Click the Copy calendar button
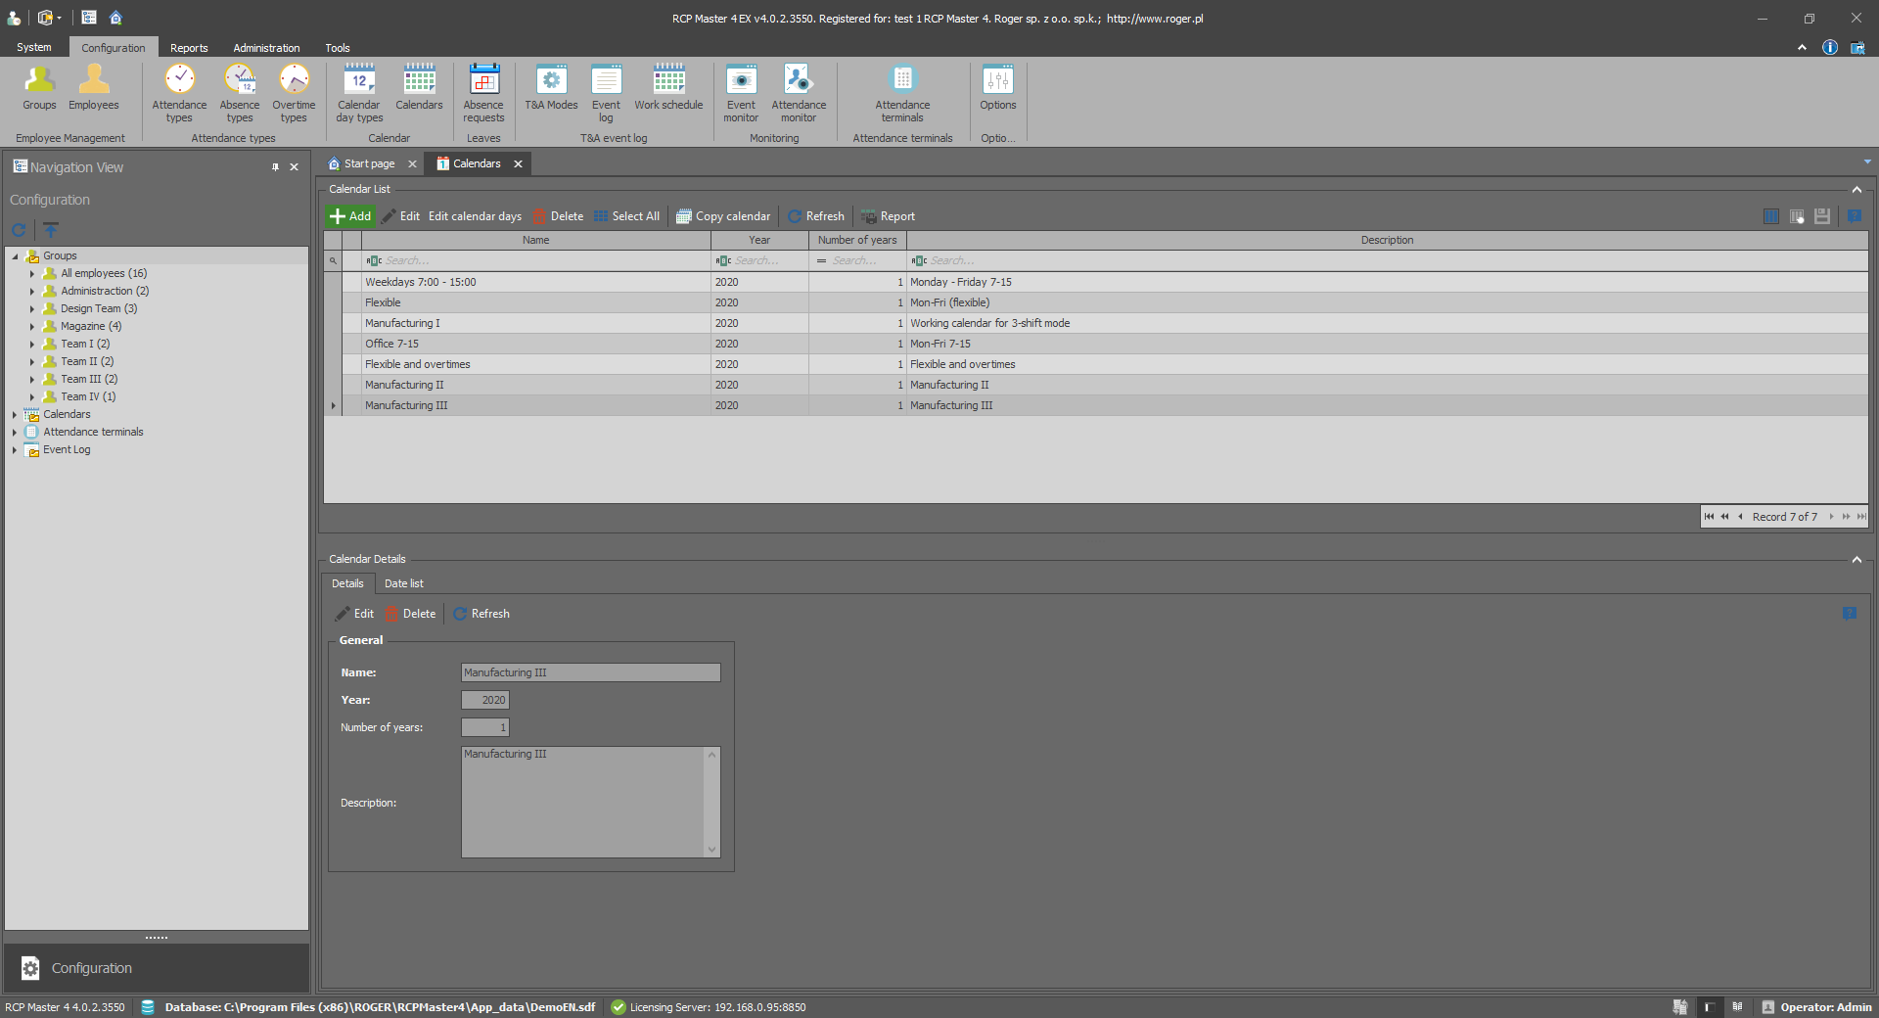1879x1018 pixels. [x=723, y=216]
